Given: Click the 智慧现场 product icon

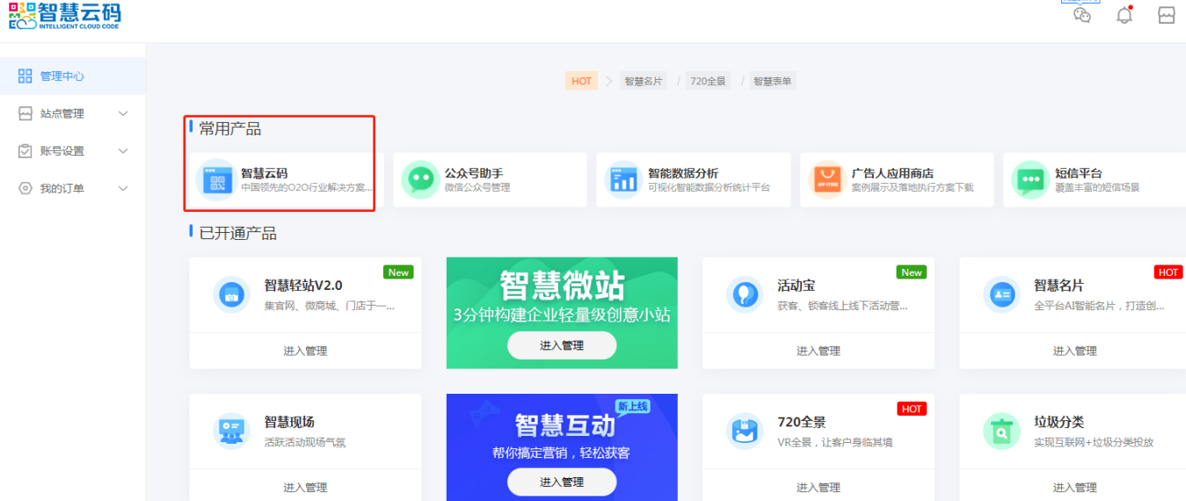Looking at the screenshot, I should point(232,431).
